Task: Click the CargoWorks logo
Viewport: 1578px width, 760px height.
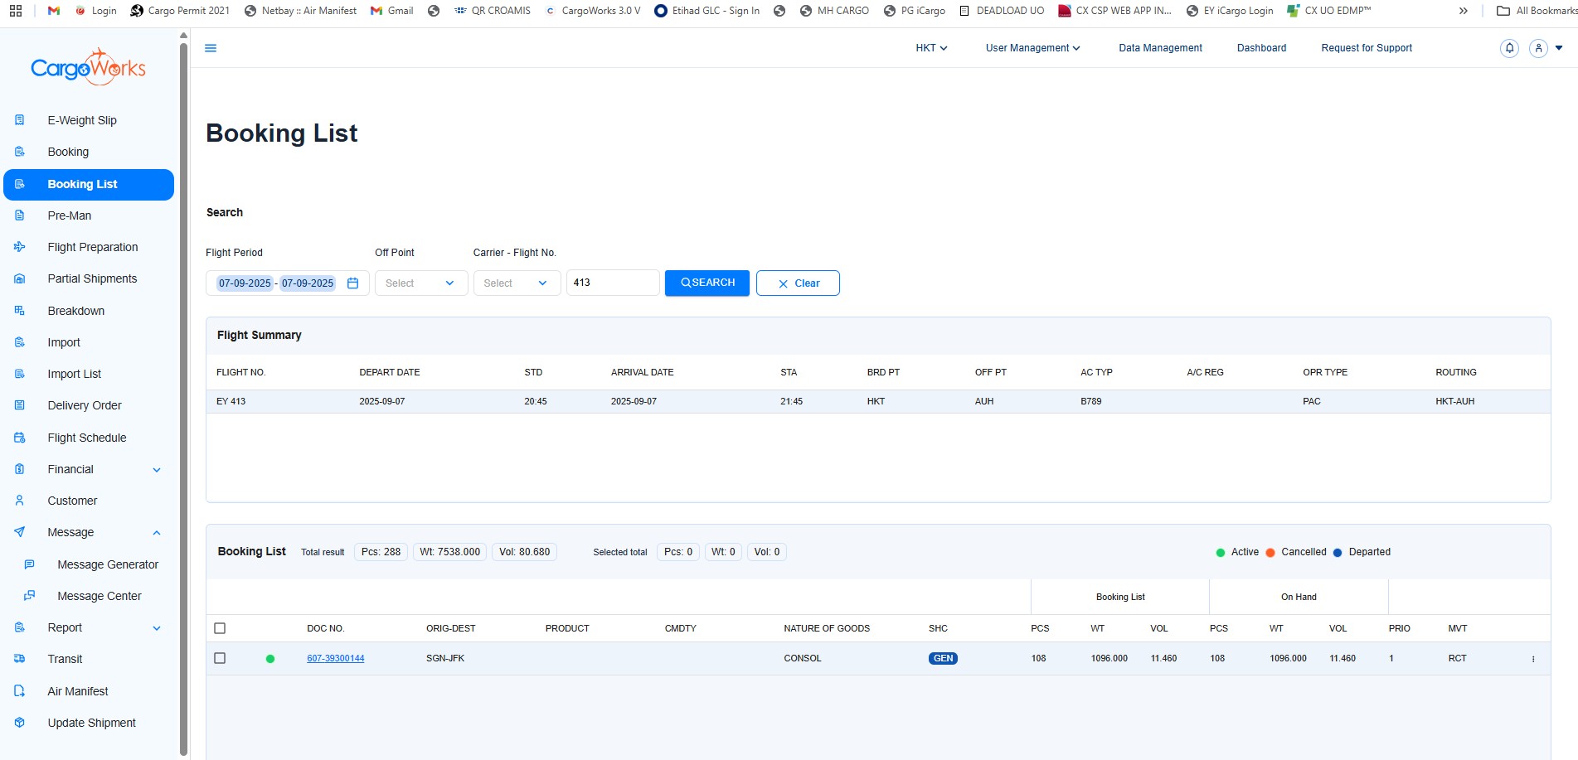Action: (x=88, y=68)
